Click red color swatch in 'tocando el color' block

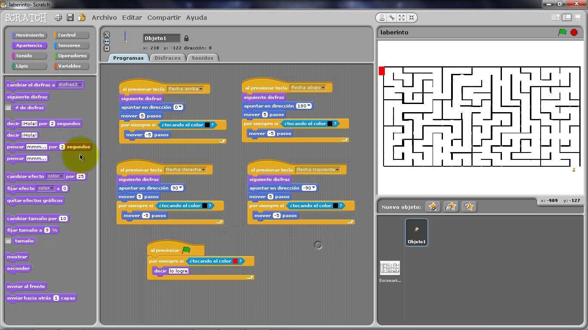235,261
